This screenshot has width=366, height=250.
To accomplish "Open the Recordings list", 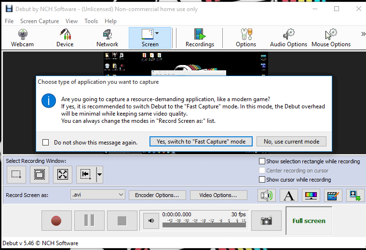I will point(200,38).
